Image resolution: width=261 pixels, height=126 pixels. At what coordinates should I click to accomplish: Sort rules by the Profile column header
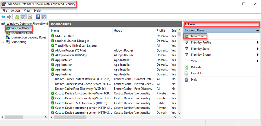pos(161,30)
